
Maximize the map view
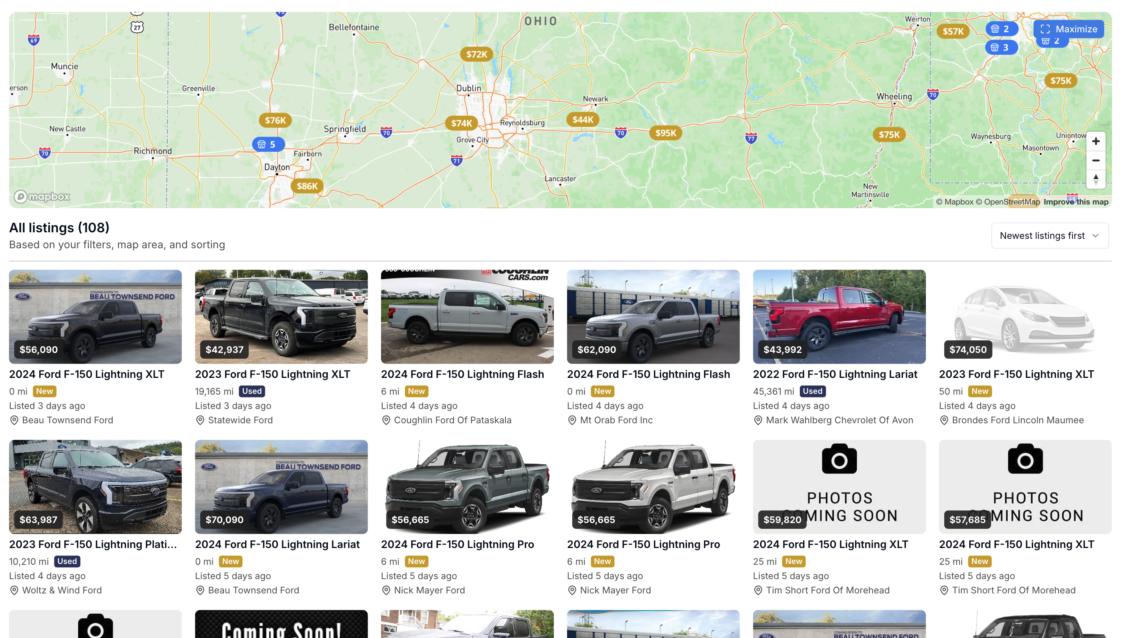pos(1068,29)
